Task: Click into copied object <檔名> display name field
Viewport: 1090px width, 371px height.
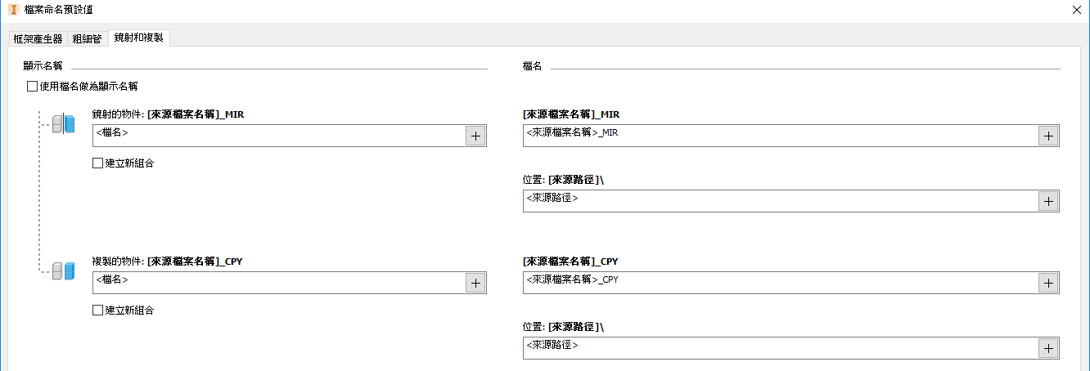Action: click(278, 283)
